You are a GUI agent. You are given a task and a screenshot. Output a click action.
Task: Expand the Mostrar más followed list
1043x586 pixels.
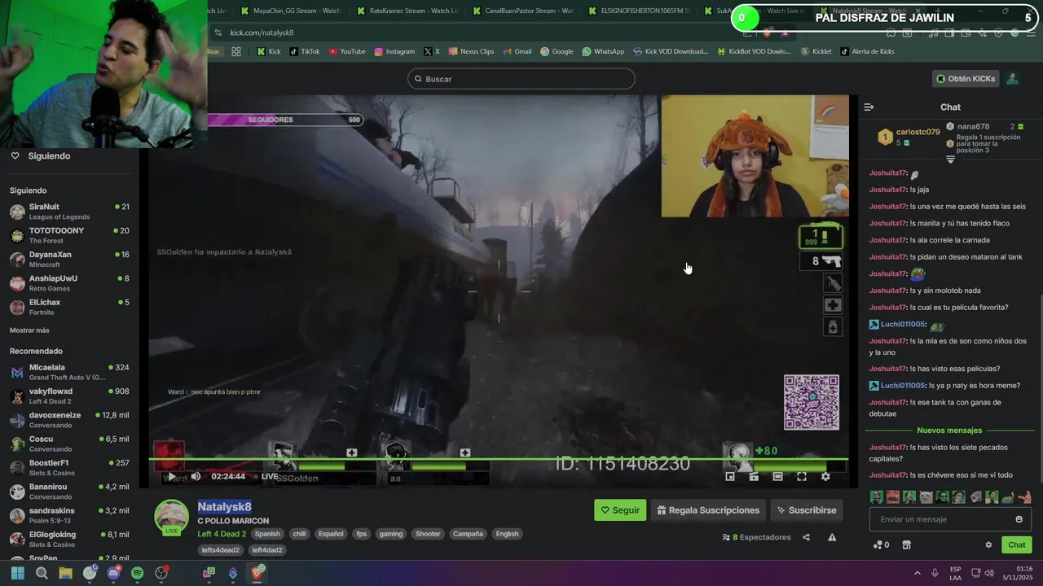29,330
